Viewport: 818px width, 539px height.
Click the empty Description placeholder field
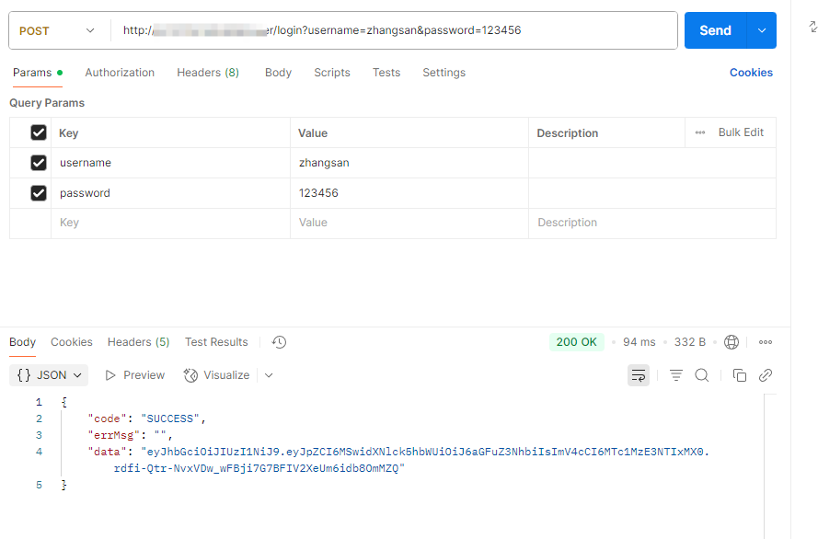[652, 224]
